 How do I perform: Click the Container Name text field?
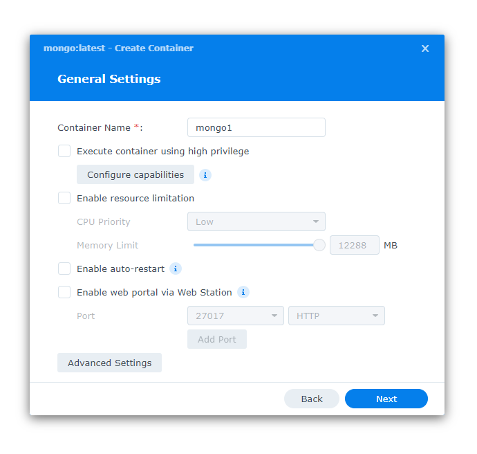tap(256, 127)
